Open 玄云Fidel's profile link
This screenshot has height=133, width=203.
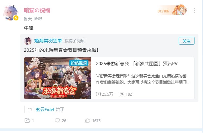[45, 110]
